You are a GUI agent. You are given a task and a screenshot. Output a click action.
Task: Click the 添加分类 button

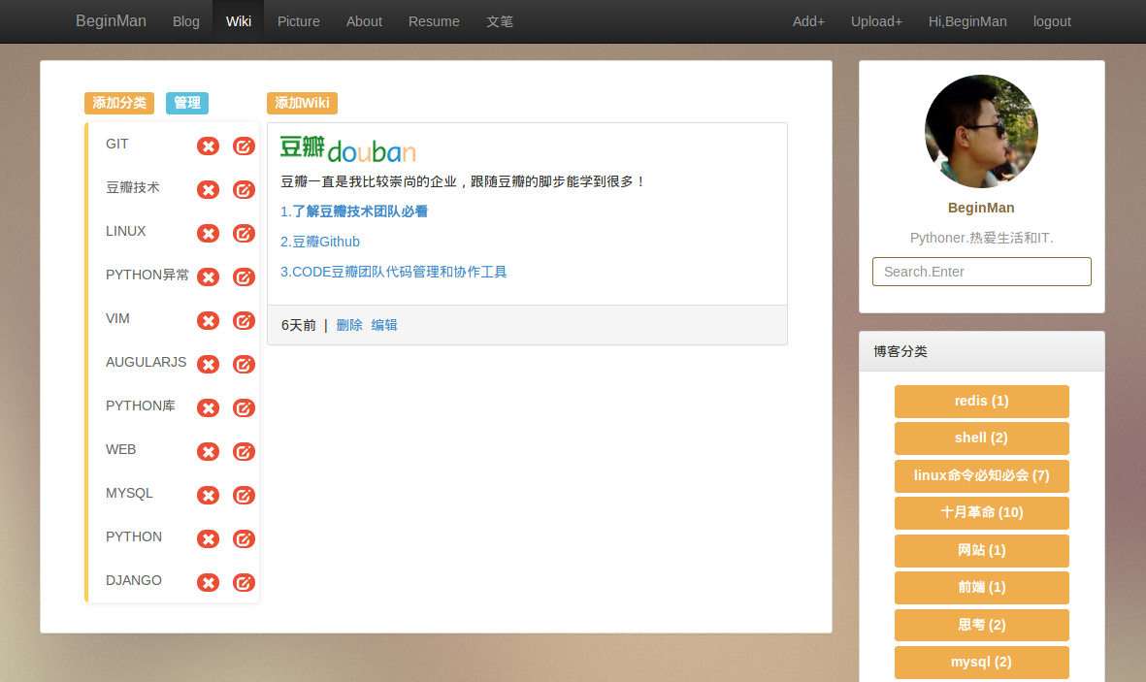tap(119, 103)
